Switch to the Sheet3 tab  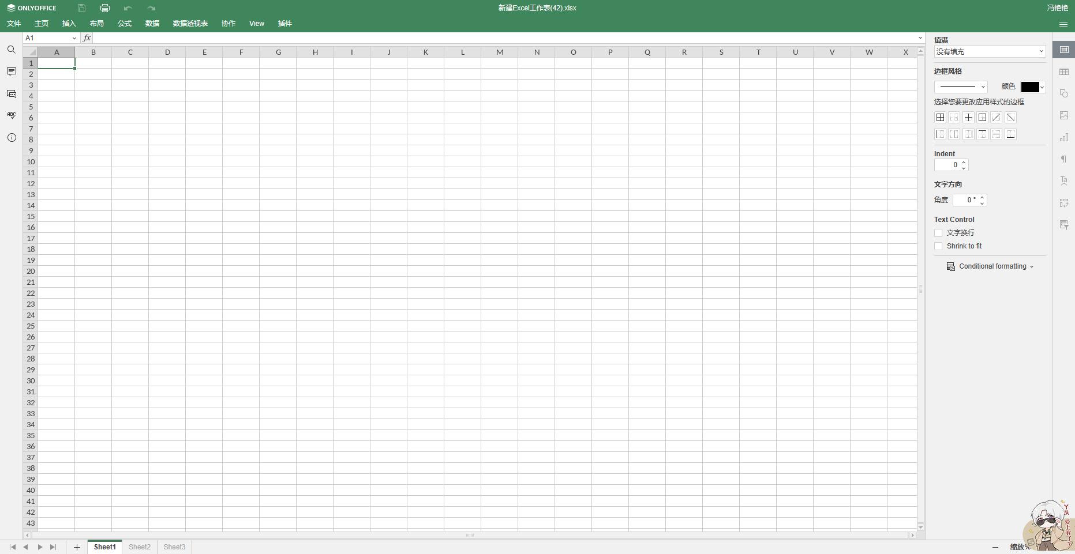click(174, 547)
